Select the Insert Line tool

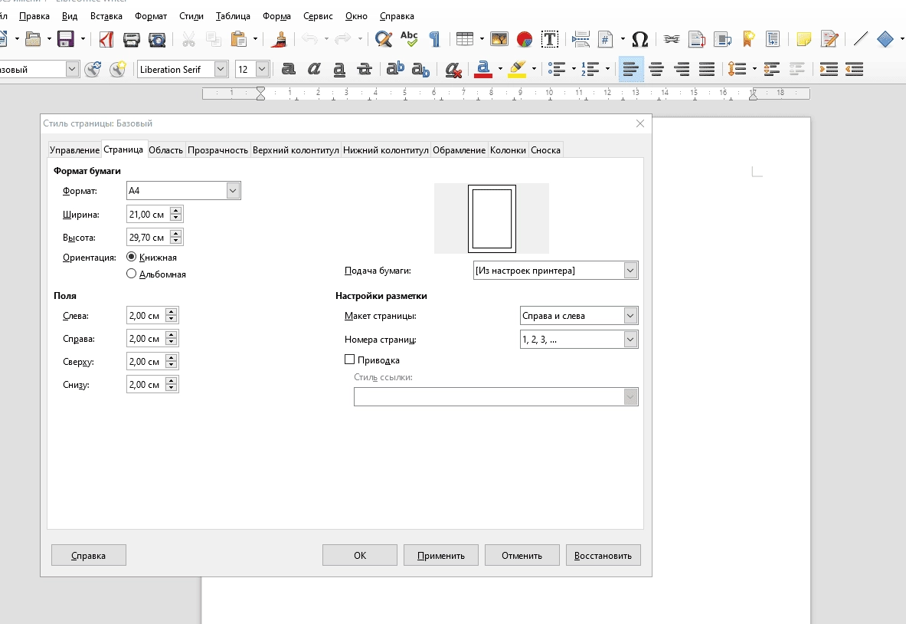860,39
